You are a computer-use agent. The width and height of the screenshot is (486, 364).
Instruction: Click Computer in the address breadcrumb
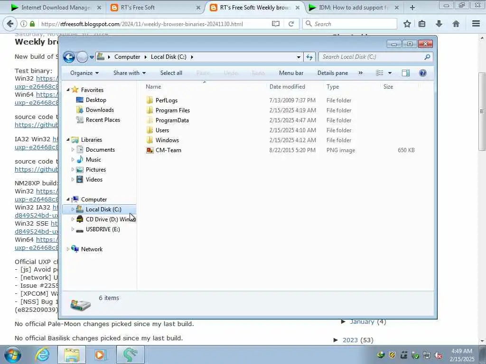[x=127, y=57]
